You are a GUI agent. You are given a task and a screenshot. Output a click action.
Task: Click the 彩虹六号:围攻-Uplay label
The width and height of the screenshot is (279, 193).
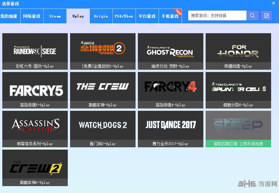(35, 66)
